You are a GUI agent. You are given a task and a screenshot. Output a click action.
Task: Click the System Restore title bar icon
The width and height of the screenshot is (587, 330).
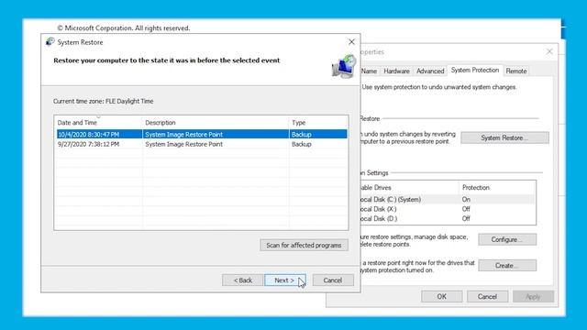(50, 41)
